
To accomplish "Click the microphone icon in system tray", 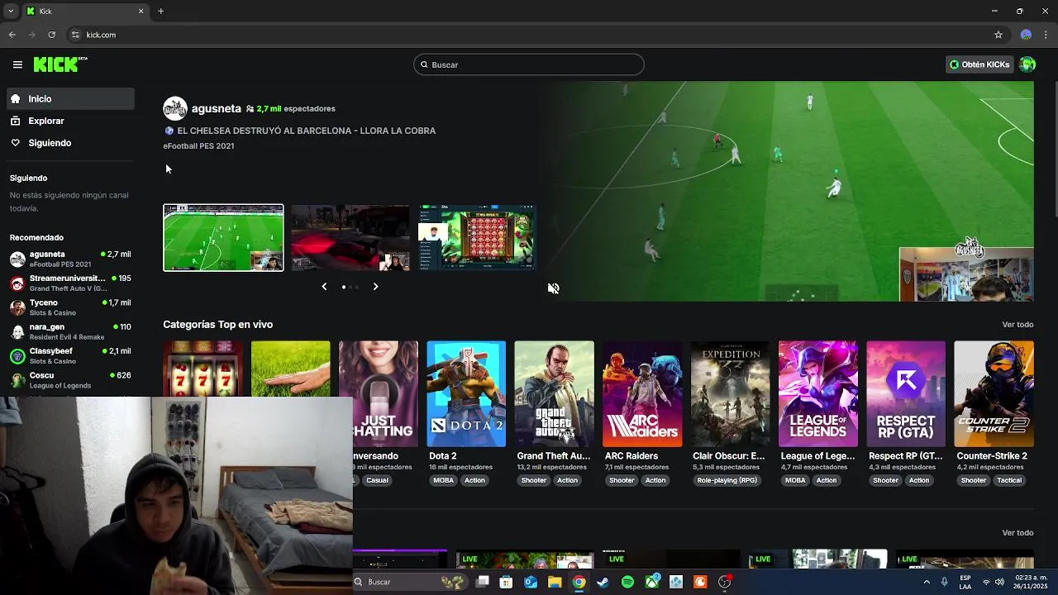I will 944,582.
